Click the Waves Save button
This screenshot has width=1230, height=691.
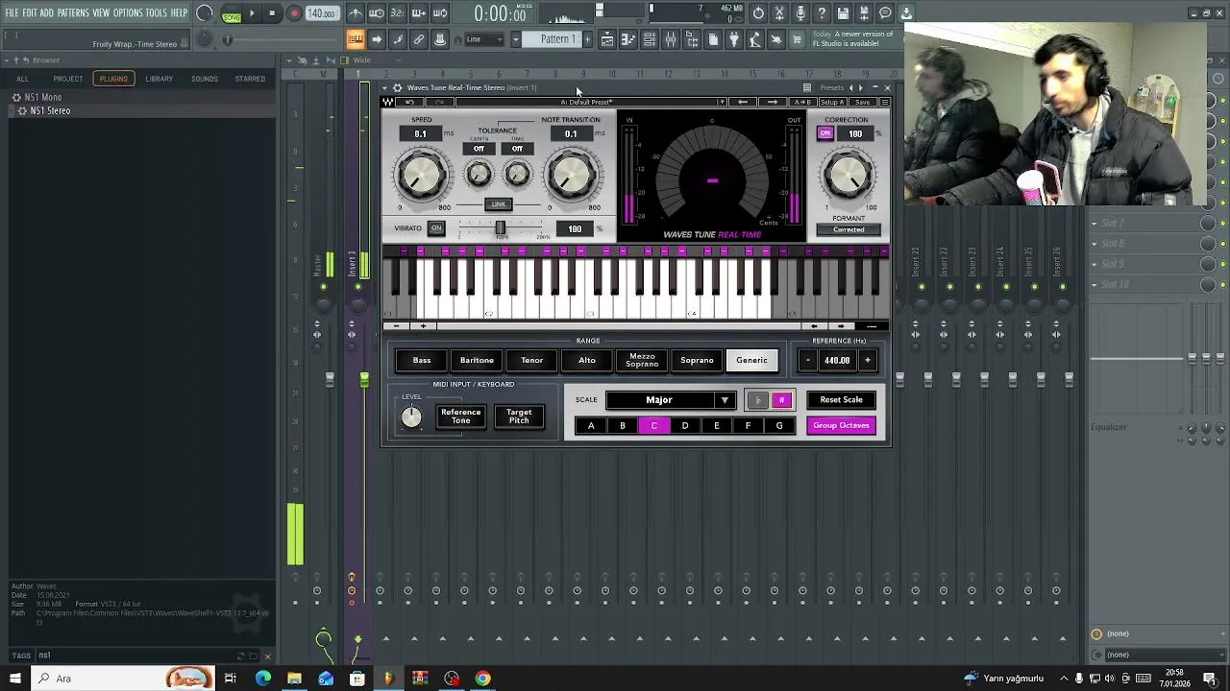coord(862,102)
